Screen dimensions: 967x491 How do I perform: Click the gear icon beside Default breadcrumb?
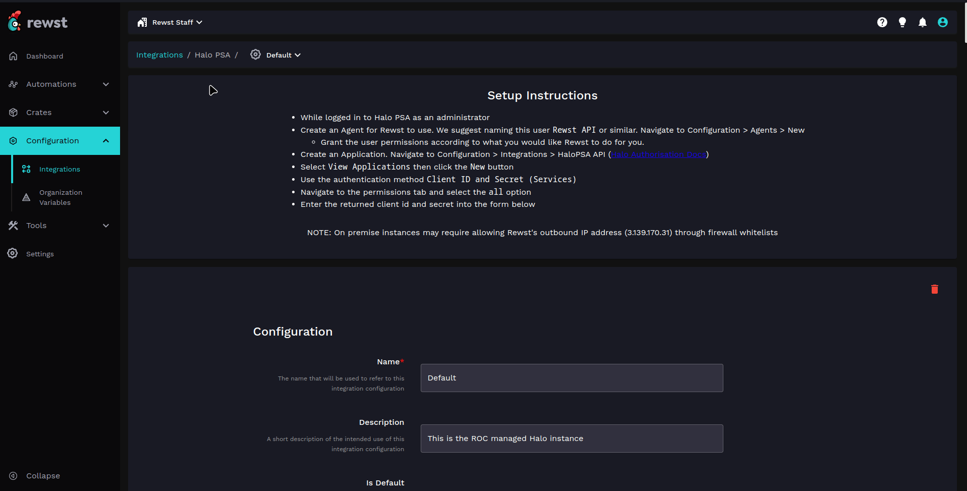coord(256,54)
